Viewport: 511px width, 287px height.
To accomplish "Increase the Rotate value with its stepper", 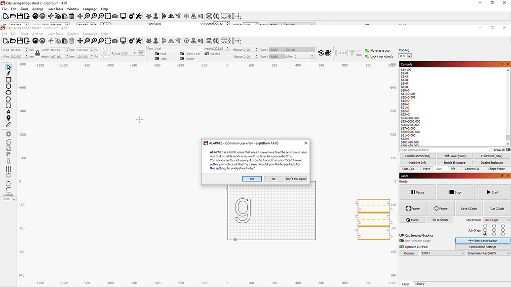I will pos(134,51).
